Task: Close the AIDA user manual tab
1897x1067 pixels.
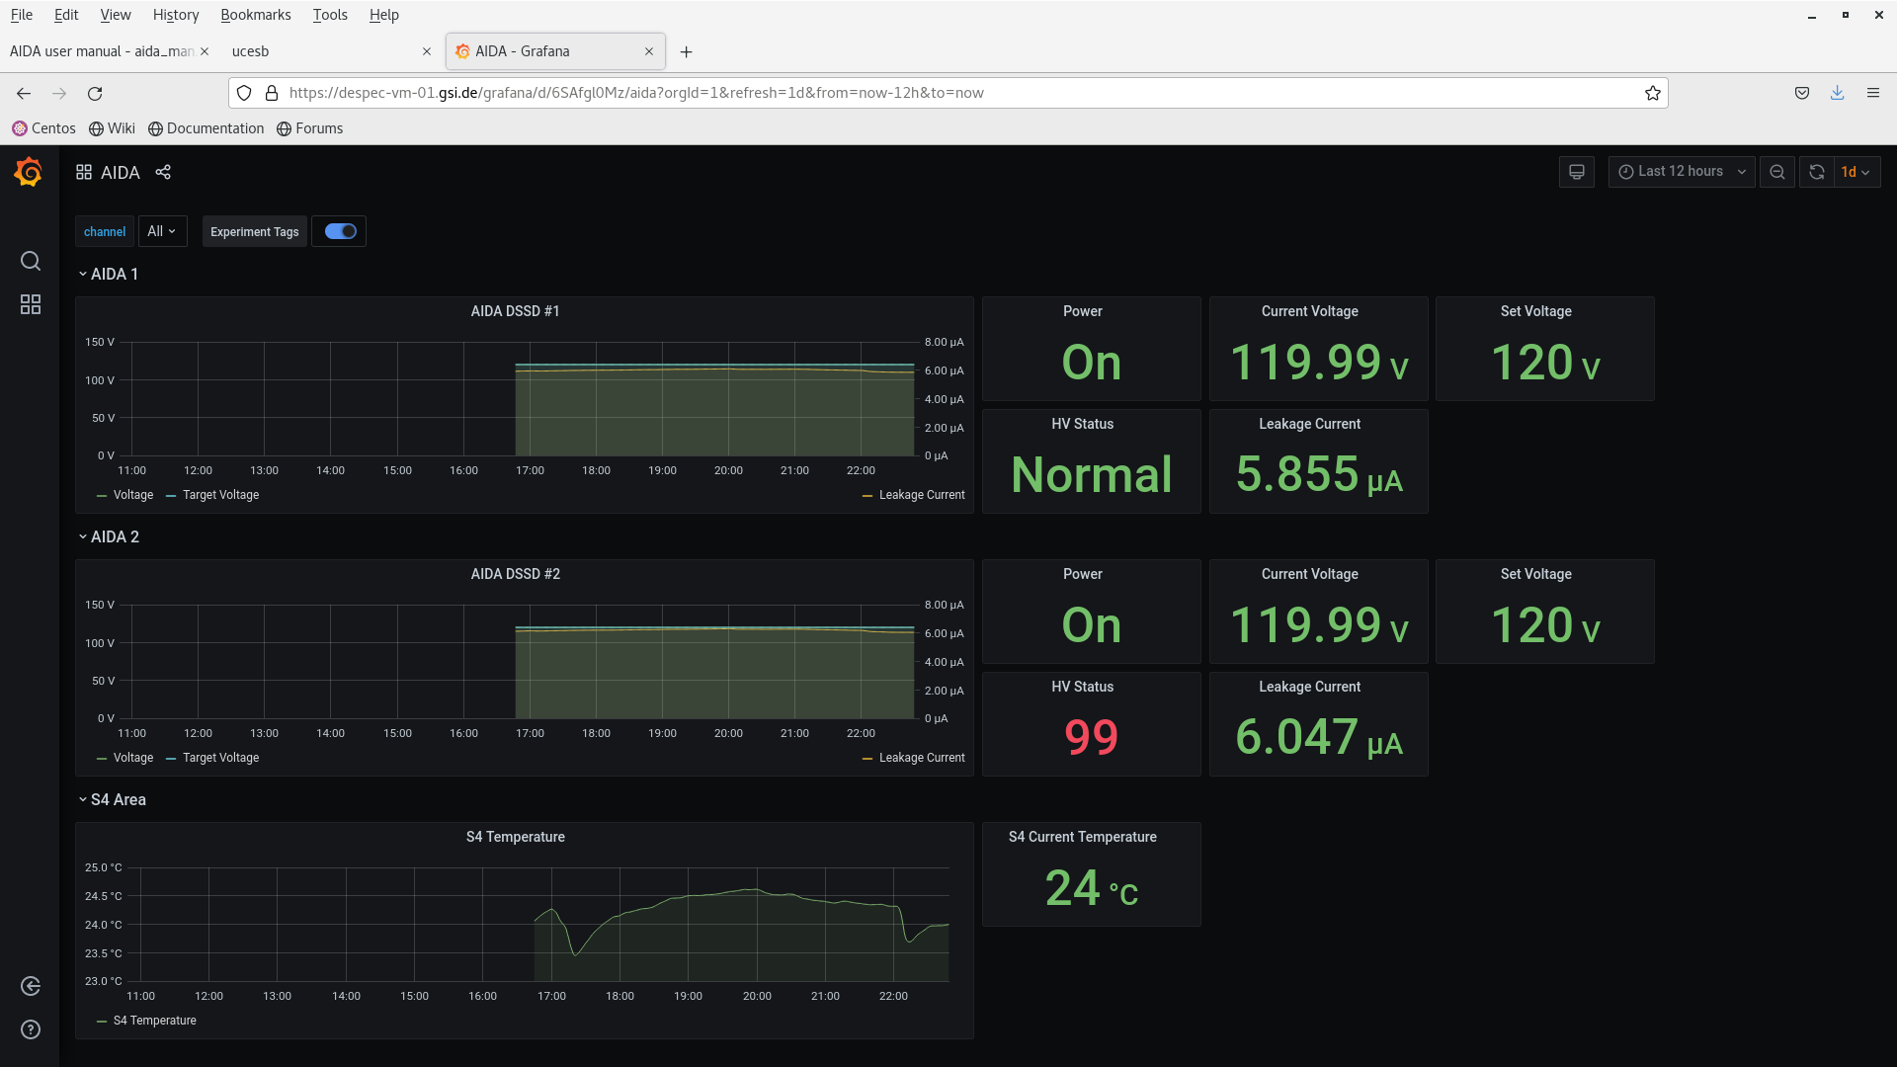Action: [205, 51]
